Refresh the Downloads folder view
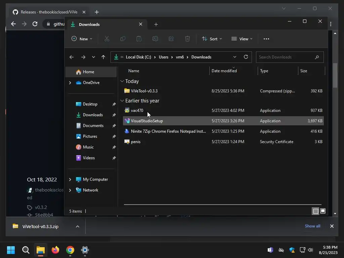The width and height of the screenshot is (344, 258). click(246, 57)
